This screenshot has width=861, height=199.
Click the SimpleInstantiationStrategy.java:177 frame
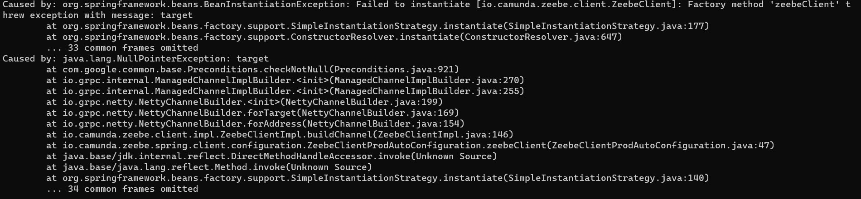[x=378, y=26]
